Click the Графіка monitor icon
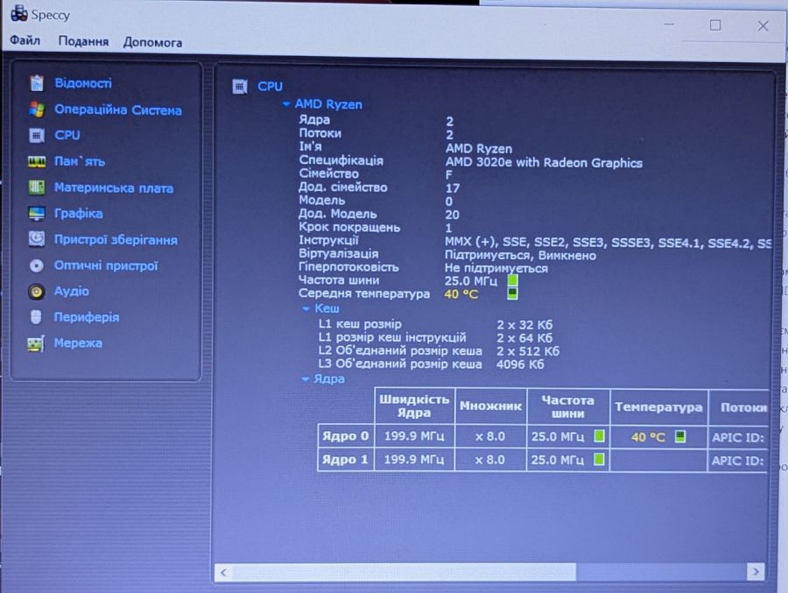Image resolution: width=788 pixels, height=593 pixels. coord(36,214)
